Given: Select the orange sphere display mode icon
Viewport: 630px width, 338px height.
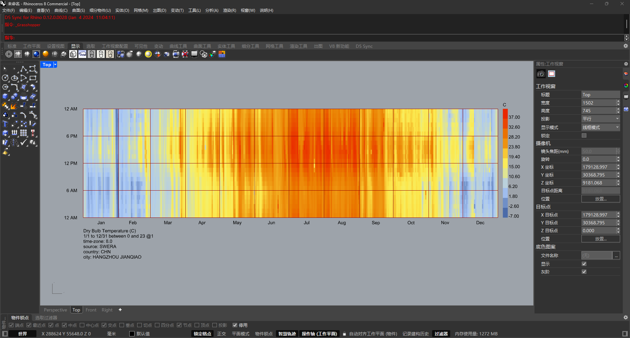Looking at the screenshot, I should point(46,54).
